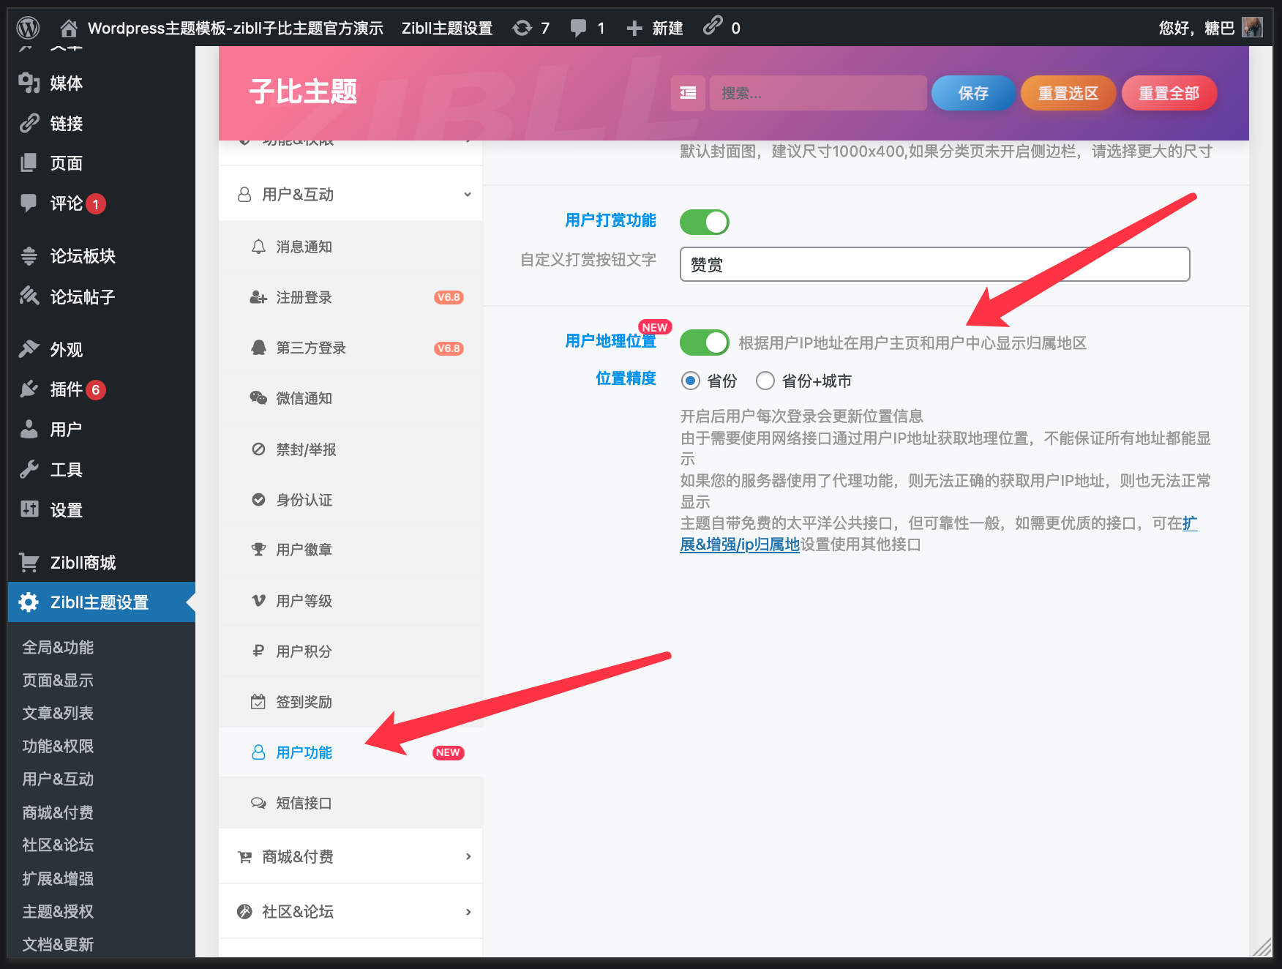Disable the 用户地理位置 switch

704,342
